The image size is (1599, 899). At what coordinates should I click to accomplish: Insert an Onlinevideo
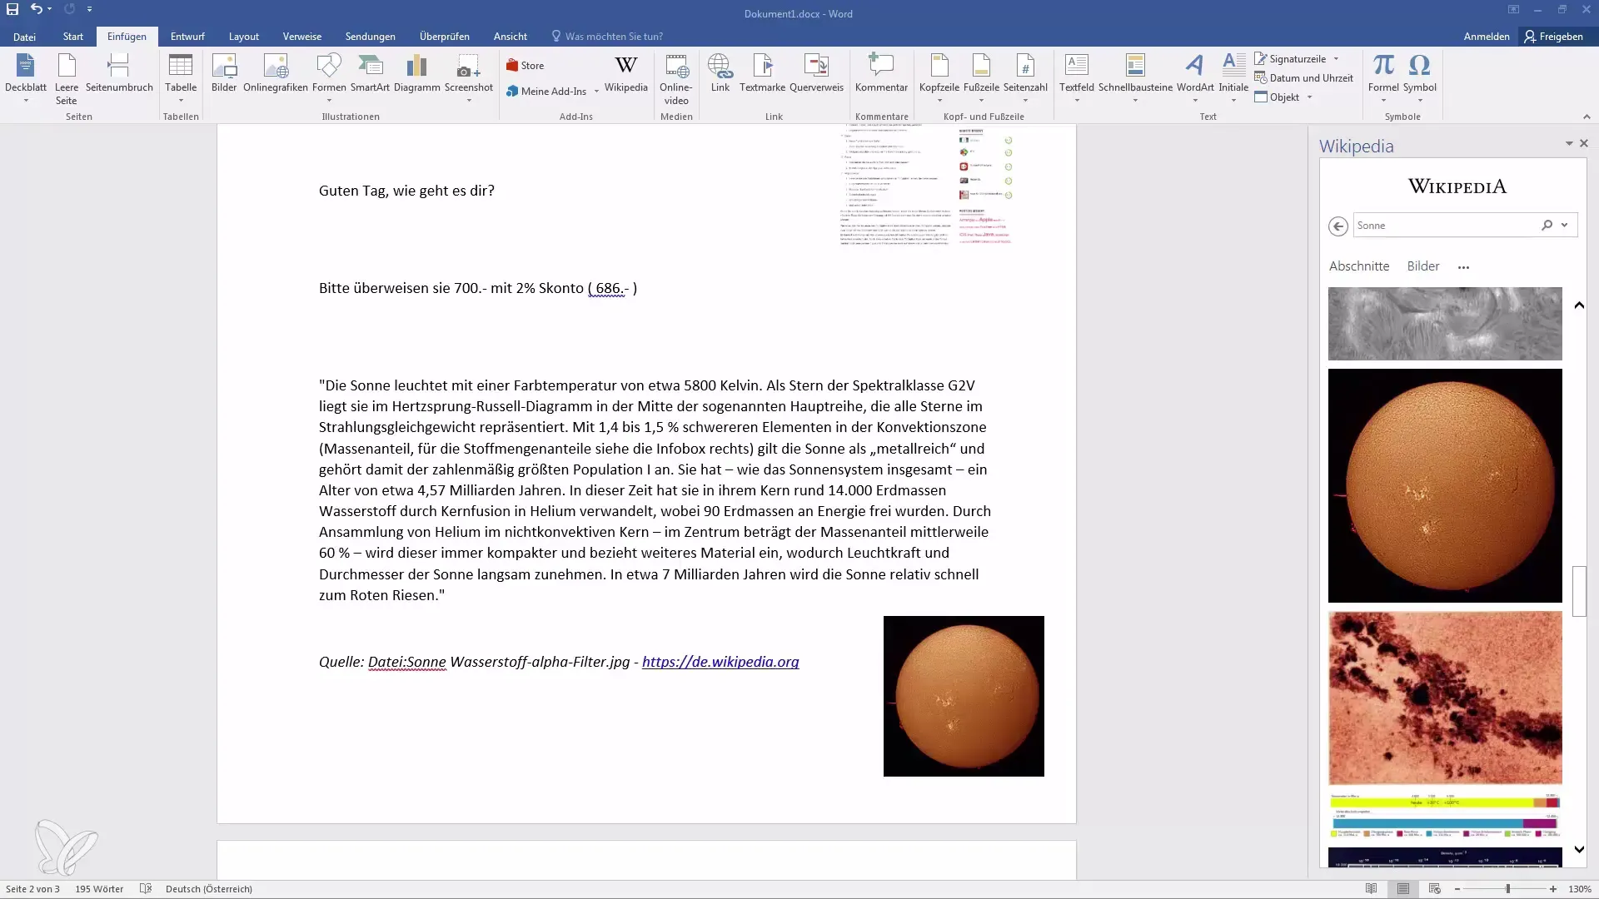click(676, 79)
